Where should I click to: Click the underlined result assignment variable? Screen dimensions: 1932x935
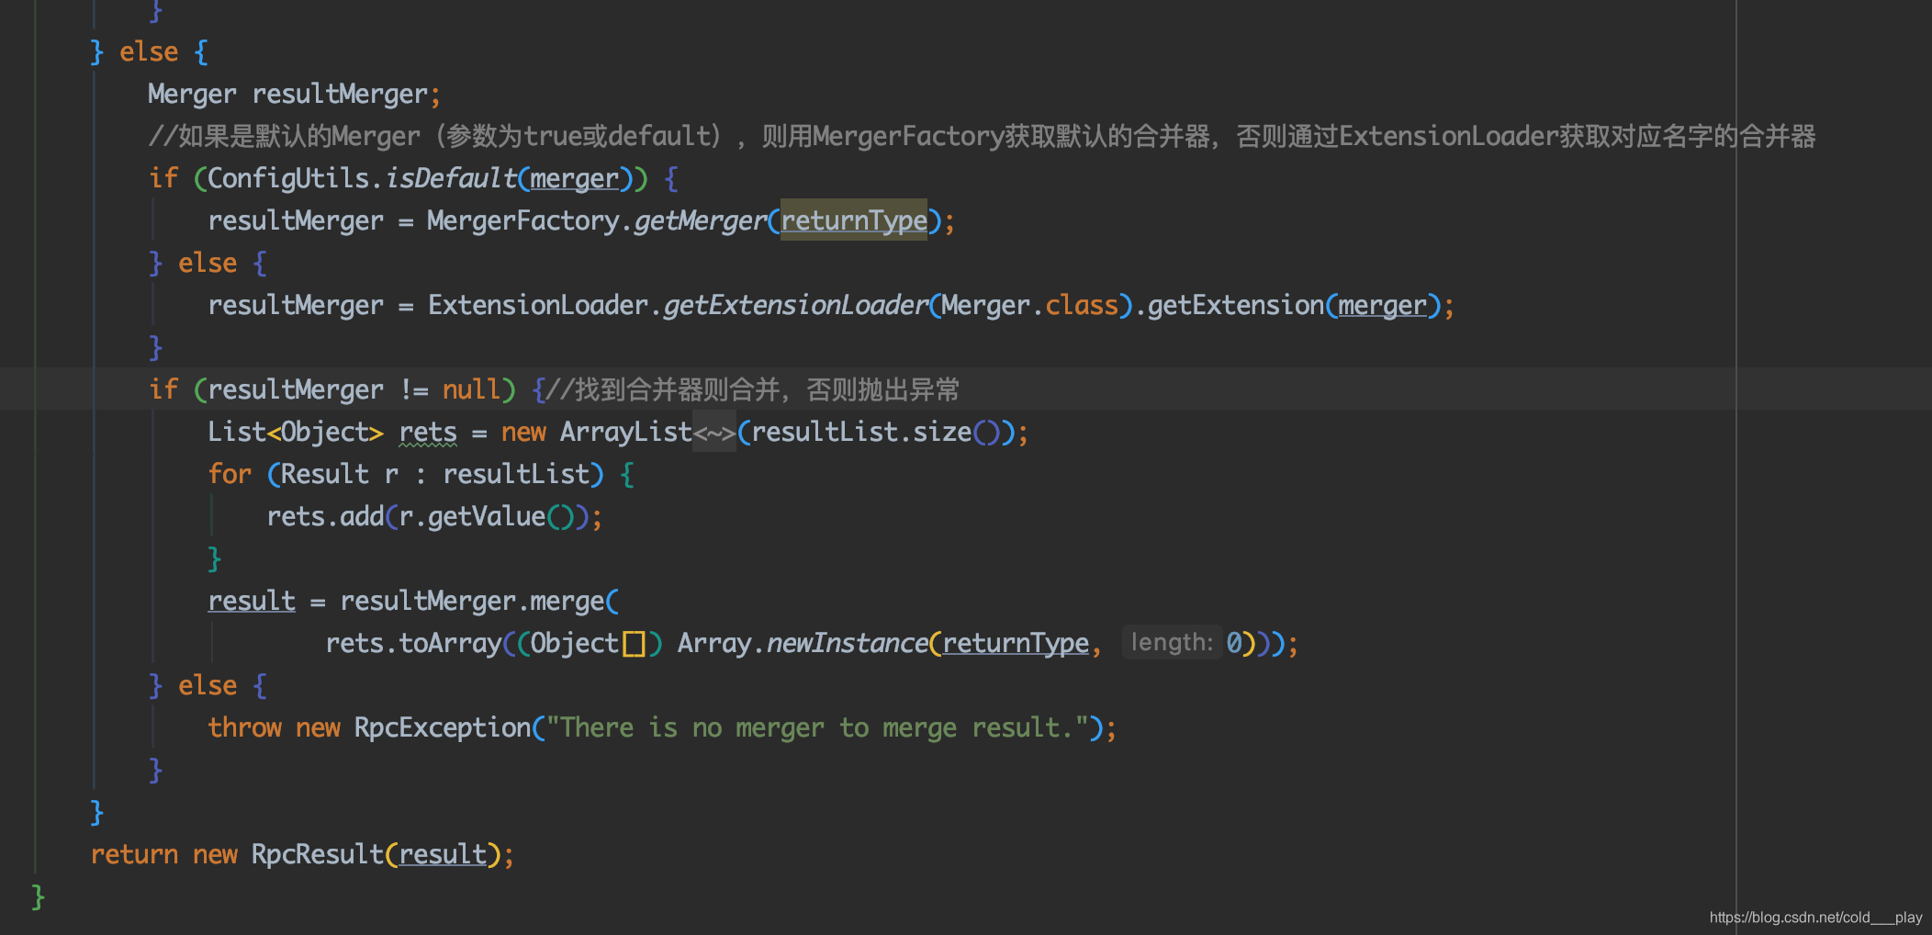point(252,601)
